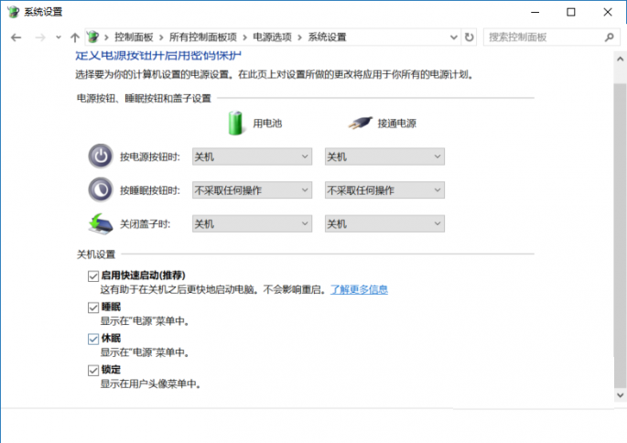Image resolution: width=627 pixels, height=443 pixels.
Task: Click the 按电源按钮时 label
Action: [150, 157]
